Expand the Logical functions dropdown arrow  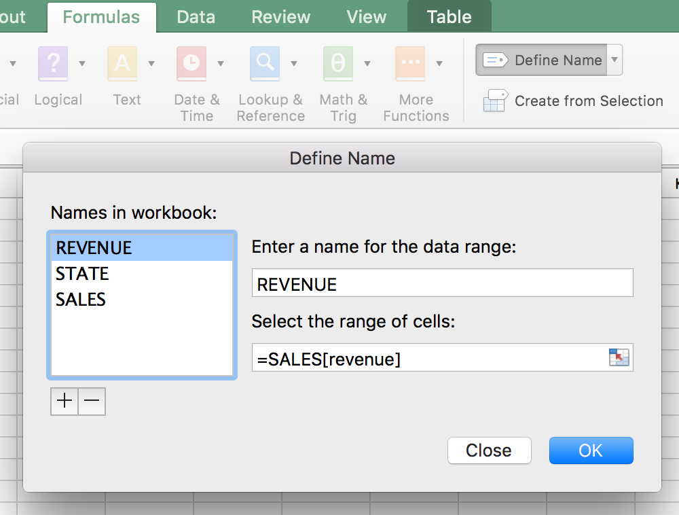pyautogui.click(x=82, y=64)
